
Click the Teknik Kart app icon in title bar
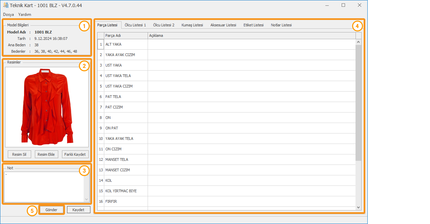click(x=5, y=5)
